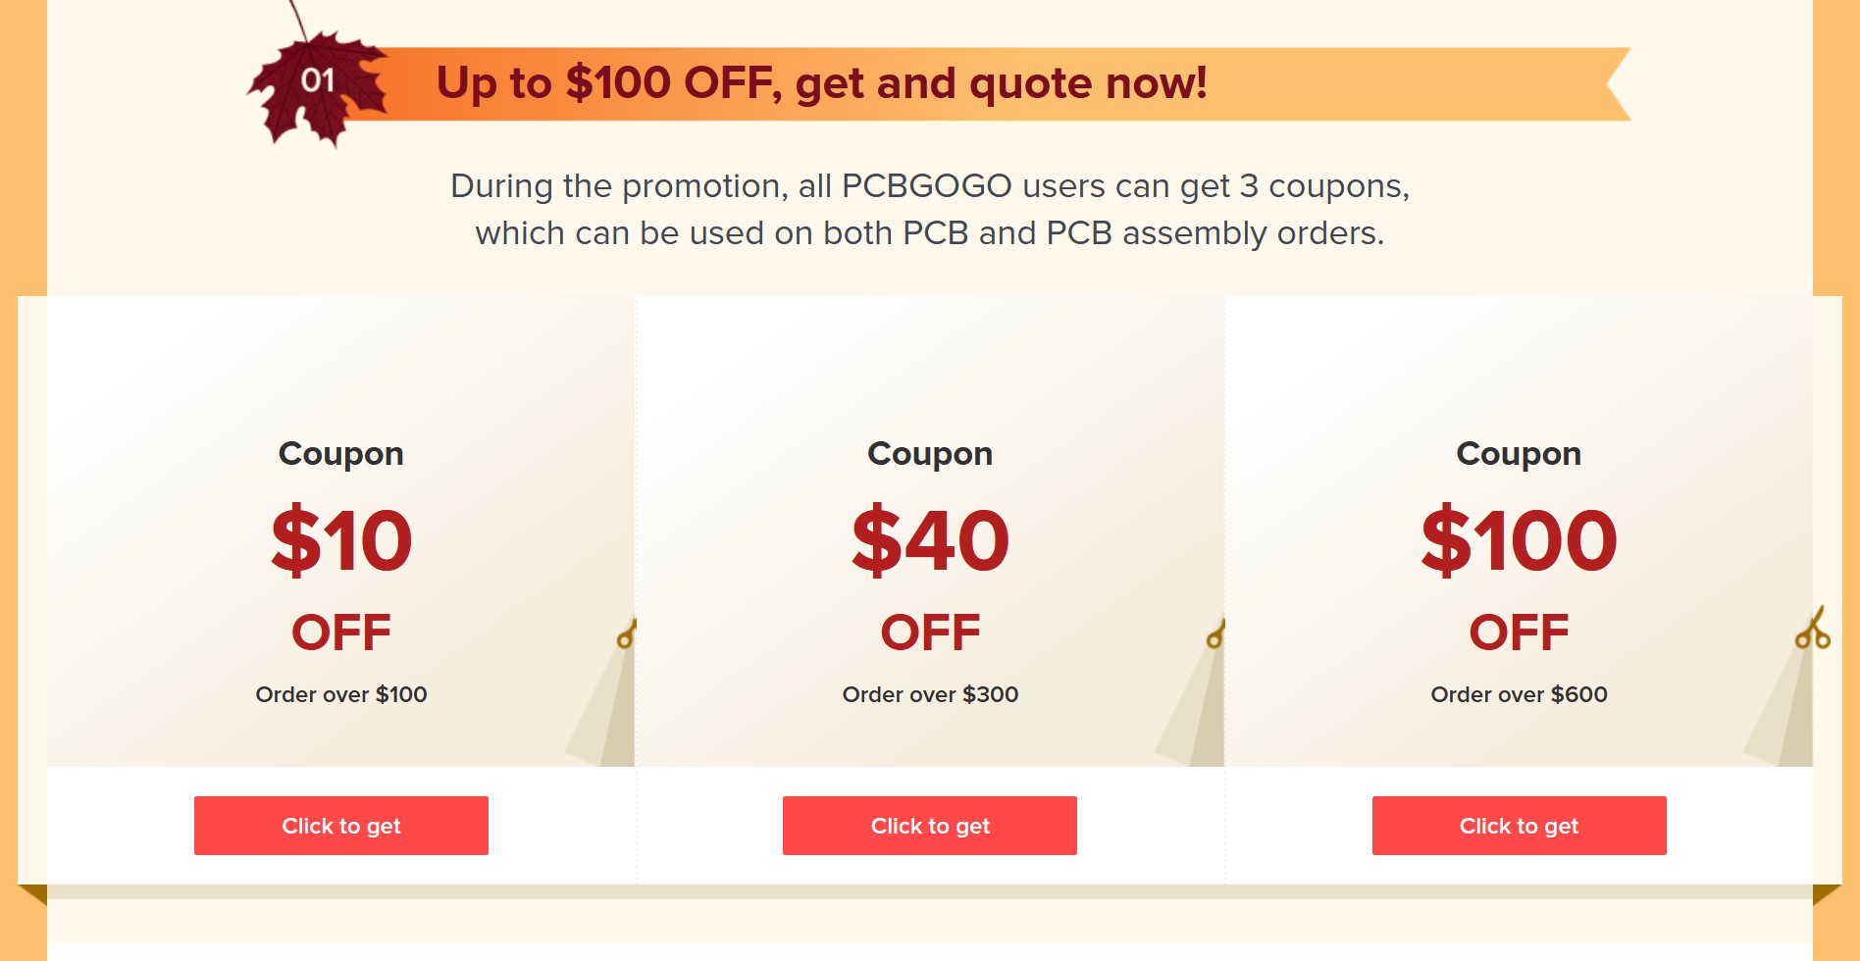Screen dimensions: 1860x961
Task: Get the $10 OFF coupon
Action: (x=341, y=826)
